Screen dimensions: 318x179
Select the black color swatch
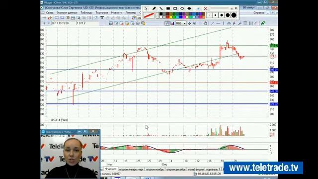[161, 14]
